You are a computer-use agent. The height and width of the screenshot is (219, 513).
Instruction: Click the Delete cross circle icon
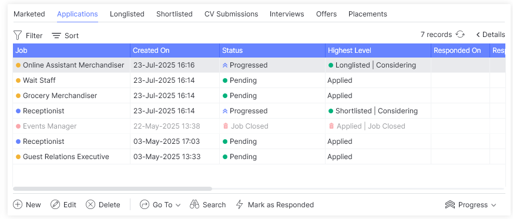(90, 205)
